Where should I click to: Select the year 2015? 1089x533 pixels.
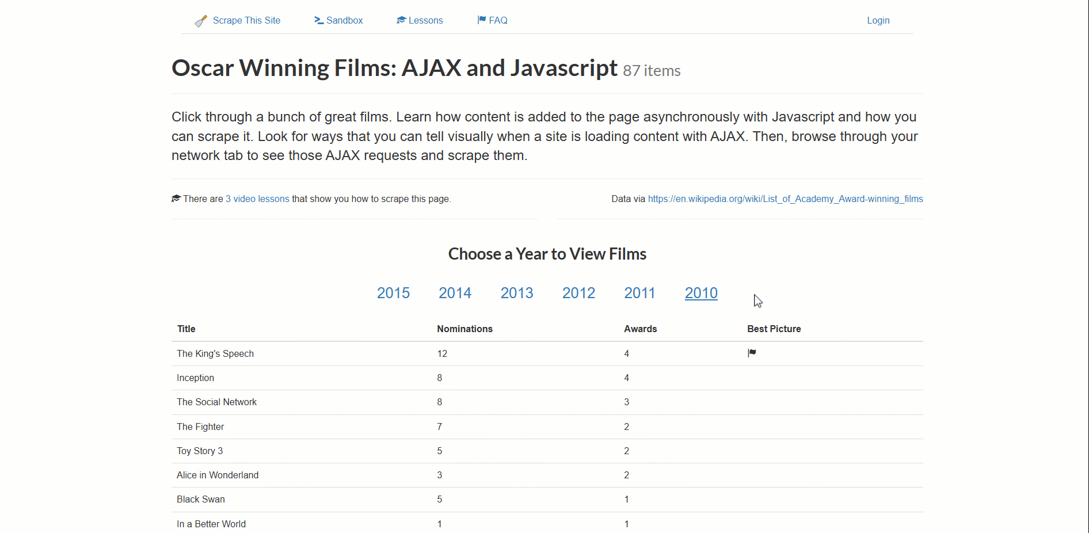point(393,293)
